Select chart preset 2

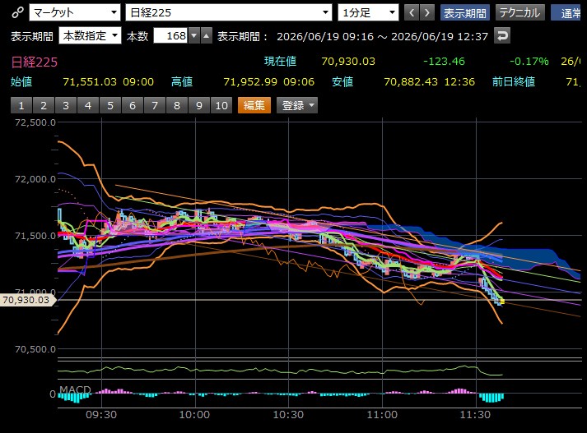tap(44, 105)
